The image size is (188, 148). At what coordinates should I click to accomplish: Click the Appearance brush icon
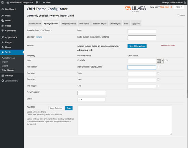[x=3, y=37]
